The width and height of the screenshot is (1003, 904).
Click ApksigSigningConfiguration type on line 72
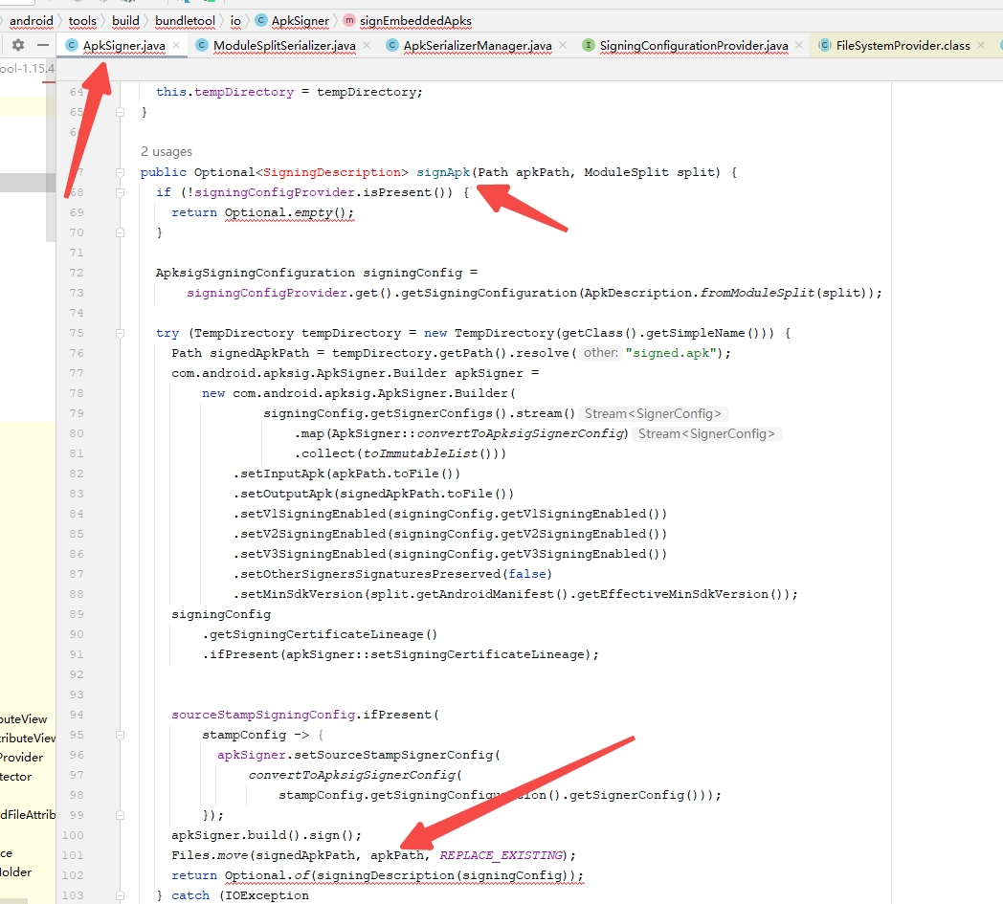256,273
